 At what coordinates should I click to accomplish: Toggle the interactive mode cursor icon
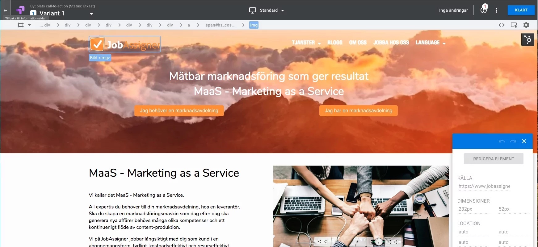514,25
